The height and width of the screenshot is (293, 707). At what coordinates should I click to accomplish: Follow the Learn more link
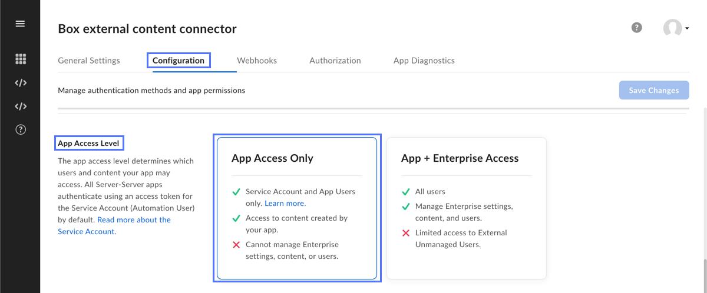(x=285, y=204)
